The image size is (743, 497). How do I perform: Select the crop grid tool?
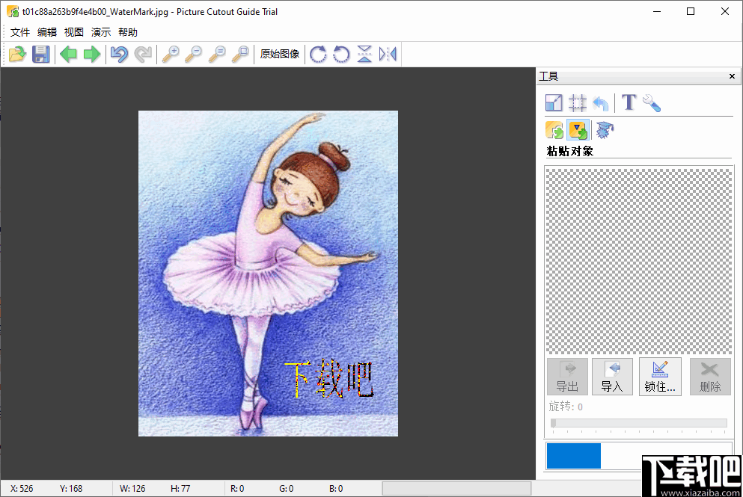click(x=578, y=102)
